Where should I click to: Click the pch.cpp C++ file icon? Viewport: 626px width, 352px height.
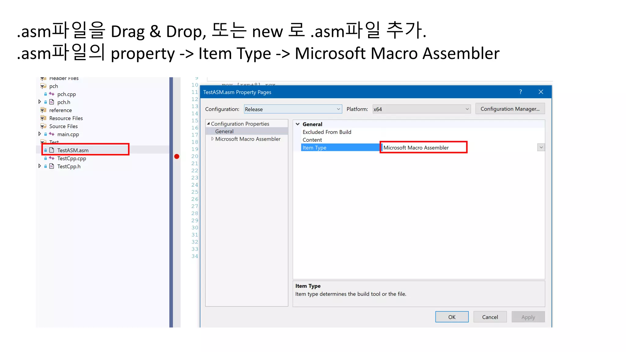(x=52, y=94)
